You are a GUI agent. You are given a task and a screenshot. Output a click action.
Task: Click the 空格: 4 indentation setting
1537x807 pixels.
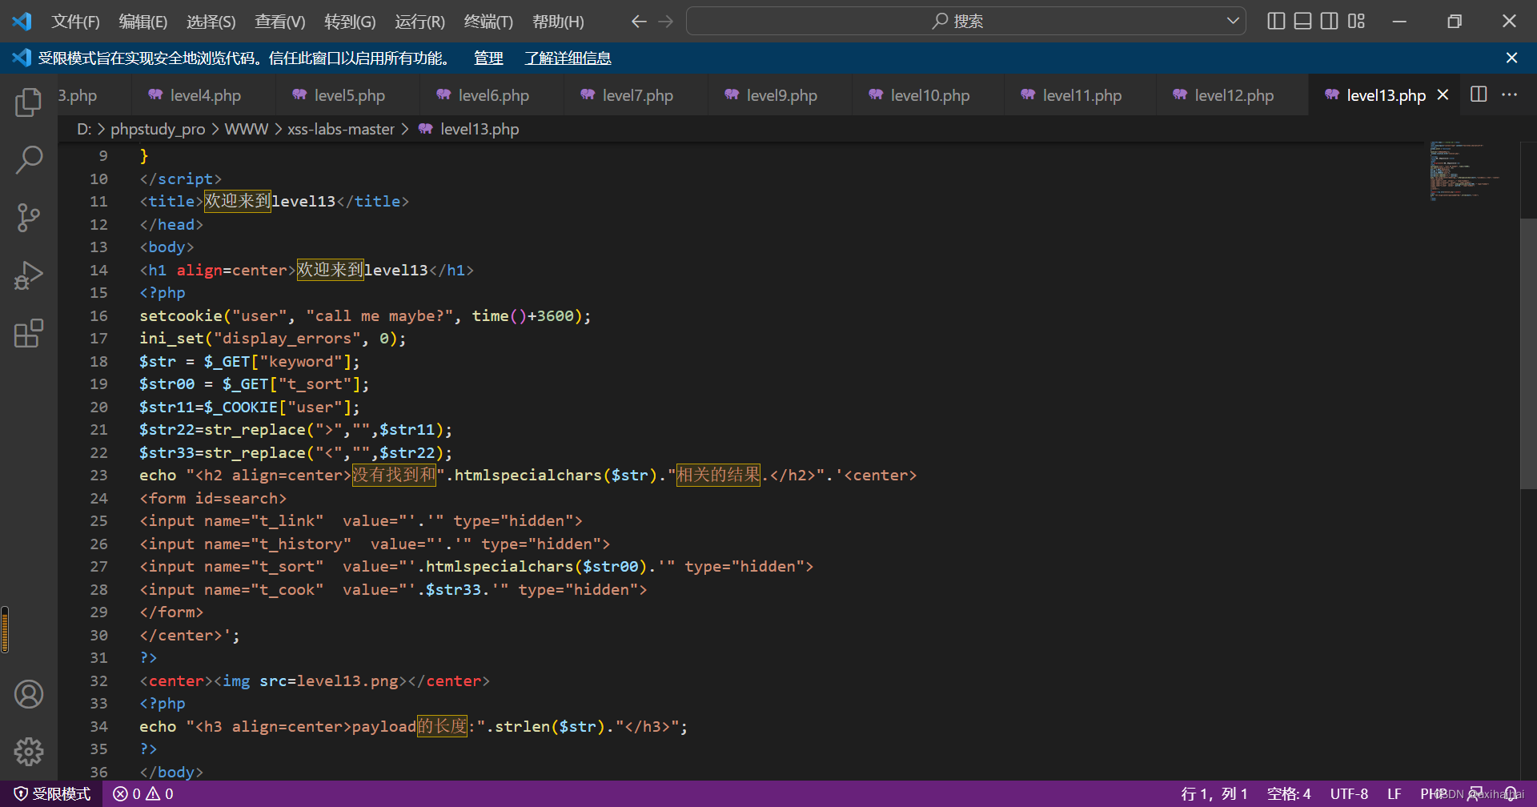pyautogui.click(x=1289, y=794)
